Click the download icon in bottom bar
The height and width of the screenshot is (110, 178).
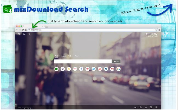[135, 107]
